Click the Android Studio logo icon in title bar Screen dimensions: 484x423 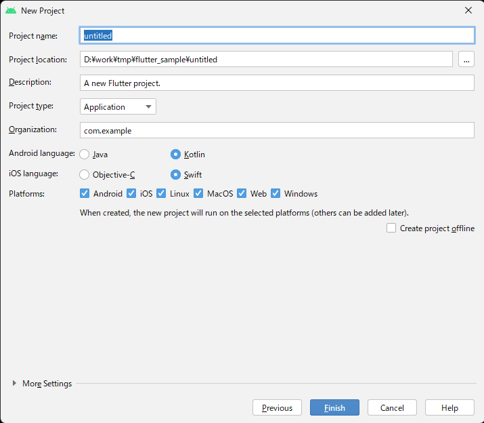[x=11, y=11]
